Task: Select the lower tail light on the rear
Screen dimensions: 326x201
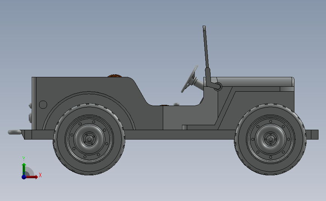Action: click(30, 117)
